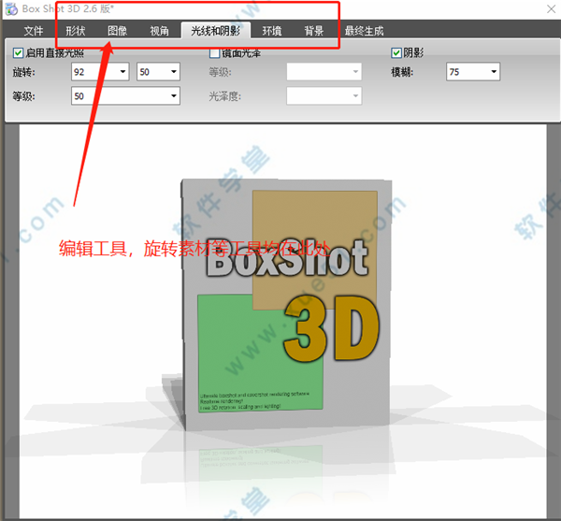Click the 模糊 label
561x521 pixels.
click(x=402, y=72)
